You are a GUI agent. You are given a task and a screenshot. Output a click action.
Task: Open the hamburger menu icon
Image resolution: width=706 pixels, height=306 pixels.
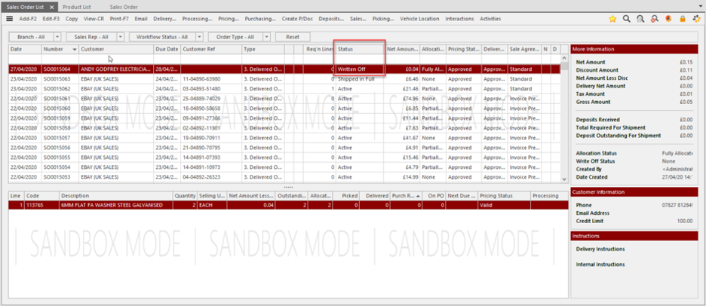[x=10, y=19]
